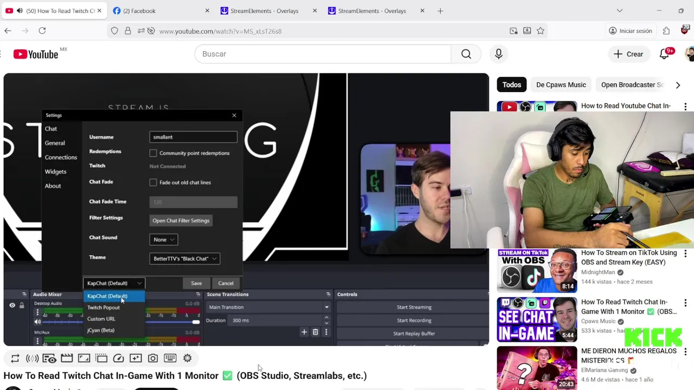694x390 pixels.
Task: Mute Desktop Audio speaker icon in OBS
Action: pos(37,322)
